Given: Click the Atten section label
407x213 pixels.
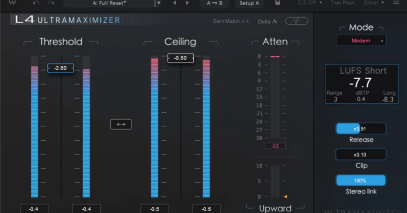Looking at the screenshot, I should 275,42.
